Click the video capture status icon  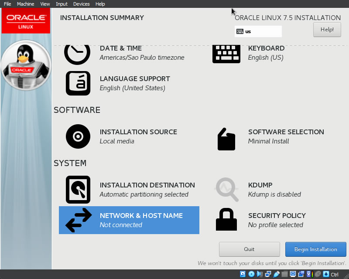[301, 274]
